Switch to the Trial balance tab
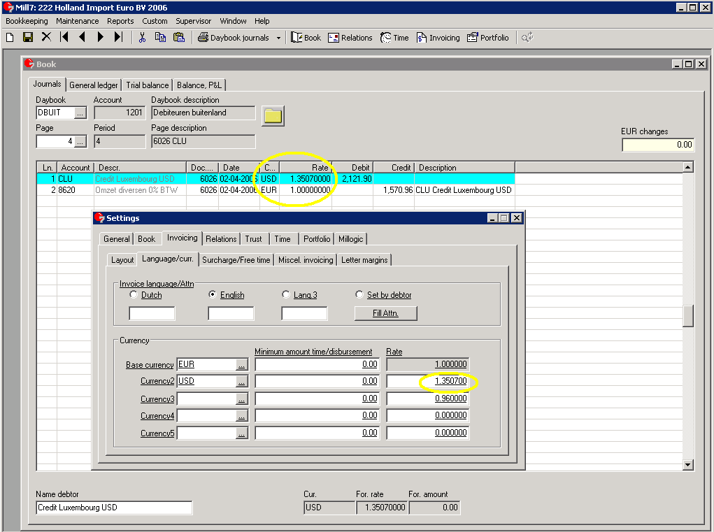714x532 pixels. click(147, 85)
